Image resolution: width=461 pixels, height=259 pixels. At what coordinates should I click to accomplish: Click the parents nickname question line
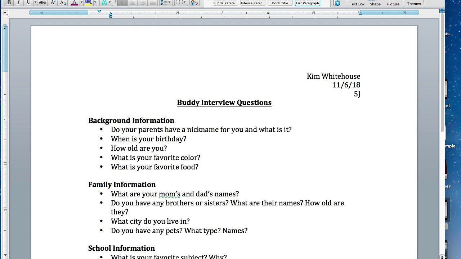tap(201, 129)
